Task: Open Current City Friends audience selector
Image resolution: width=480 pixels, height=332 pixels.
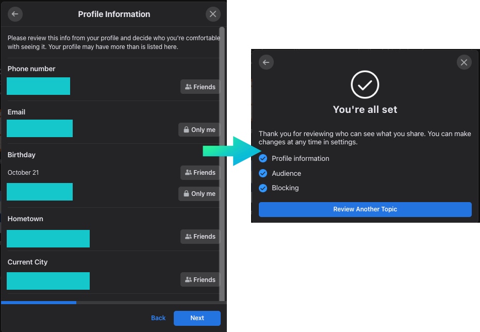Action: coord(200,280)
